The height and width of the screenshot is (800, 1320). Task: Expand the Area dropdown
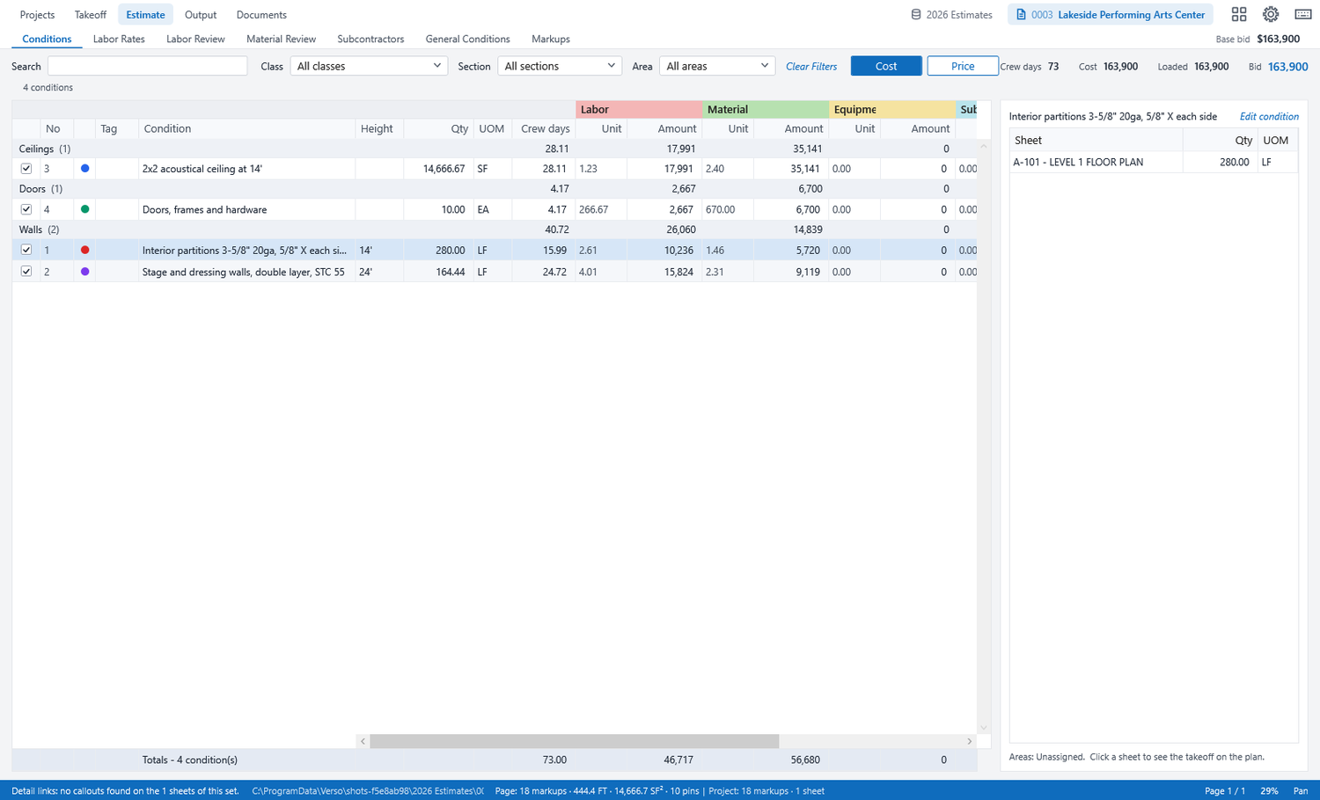tap(717, 66)
